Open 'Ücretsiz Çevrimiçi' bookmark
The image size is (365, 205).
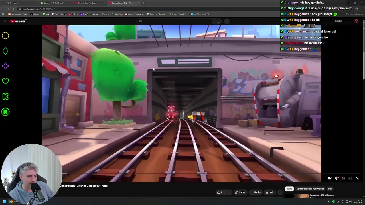(x=135, y=14)
